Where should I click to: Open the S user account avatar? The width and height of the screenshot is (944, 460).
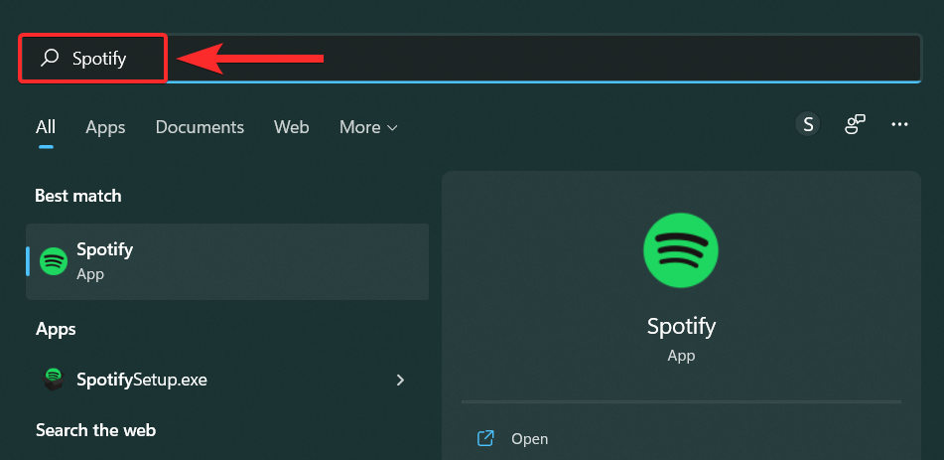click(808, 125)
